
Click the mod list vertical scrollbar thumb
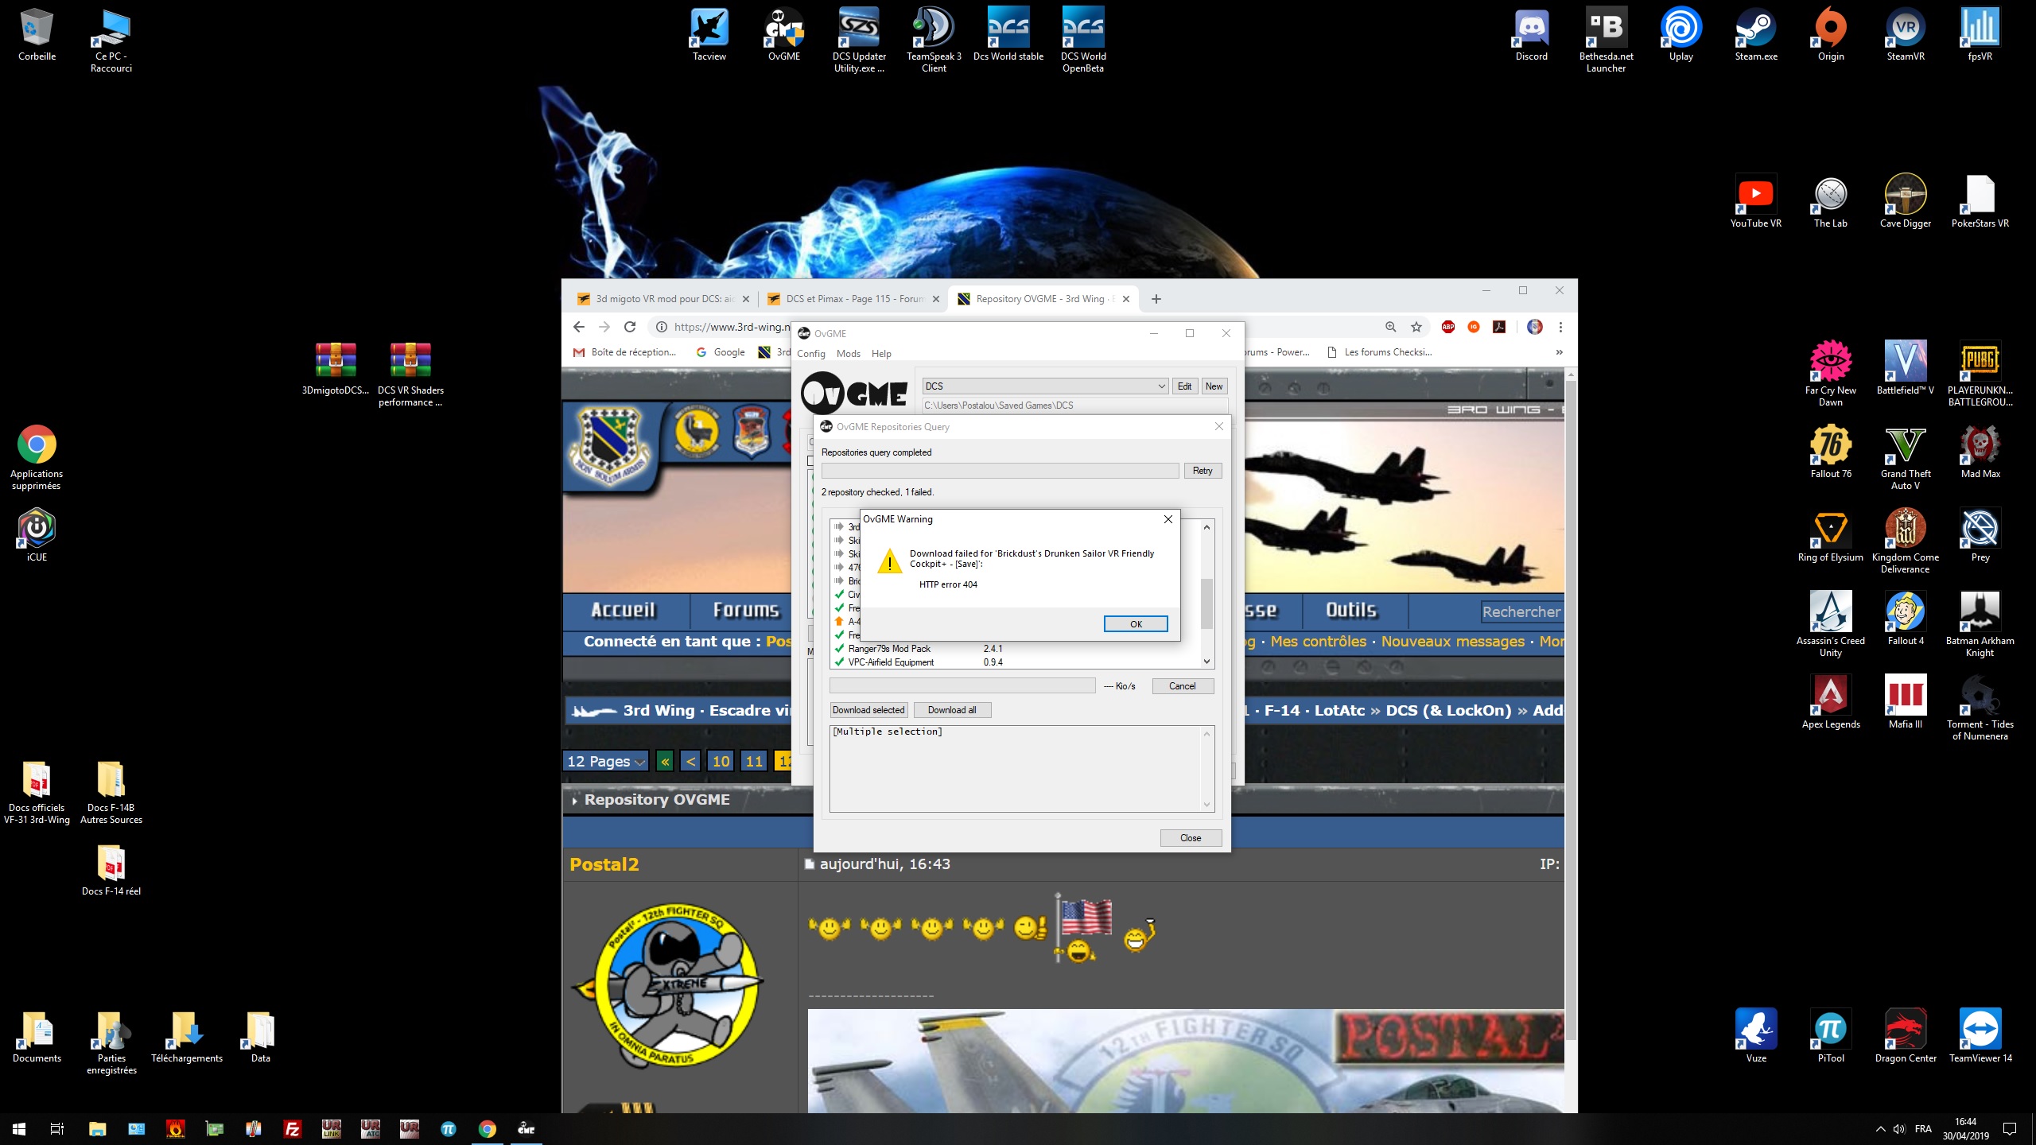click(1206, 603)
